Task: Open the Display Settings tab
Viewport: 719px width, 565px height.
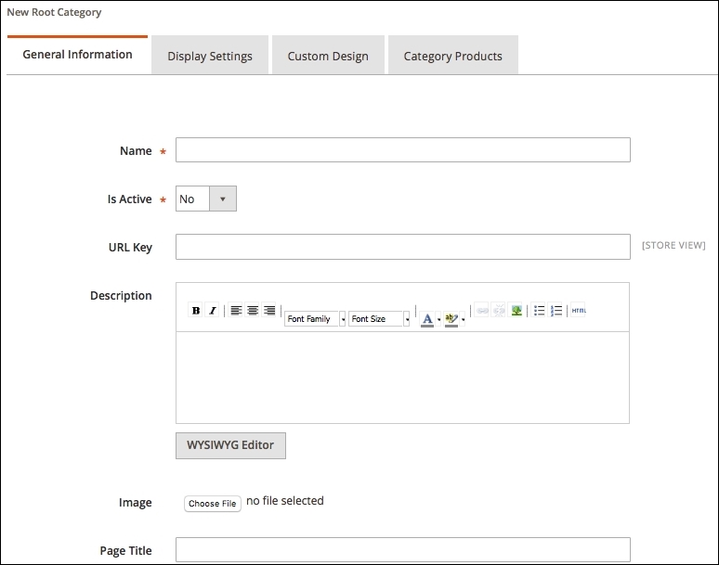Action: [210, 56]
